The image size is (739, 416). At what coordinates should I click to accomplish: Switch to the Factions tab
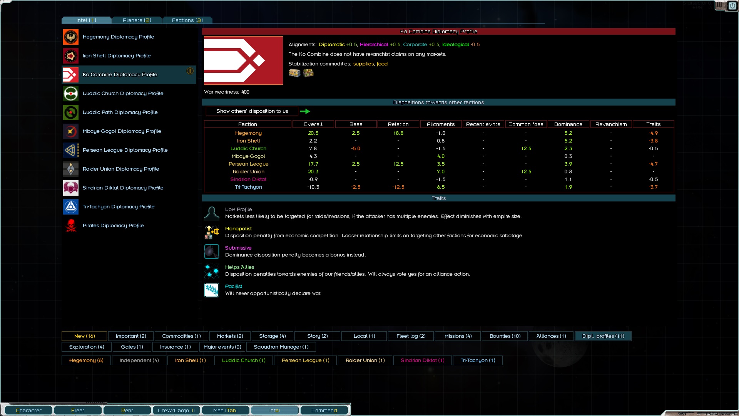187,20
